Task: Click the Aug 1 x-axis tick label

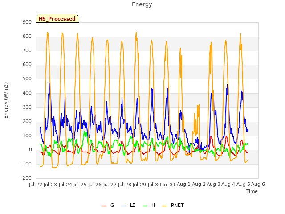Action: point(183,185)
